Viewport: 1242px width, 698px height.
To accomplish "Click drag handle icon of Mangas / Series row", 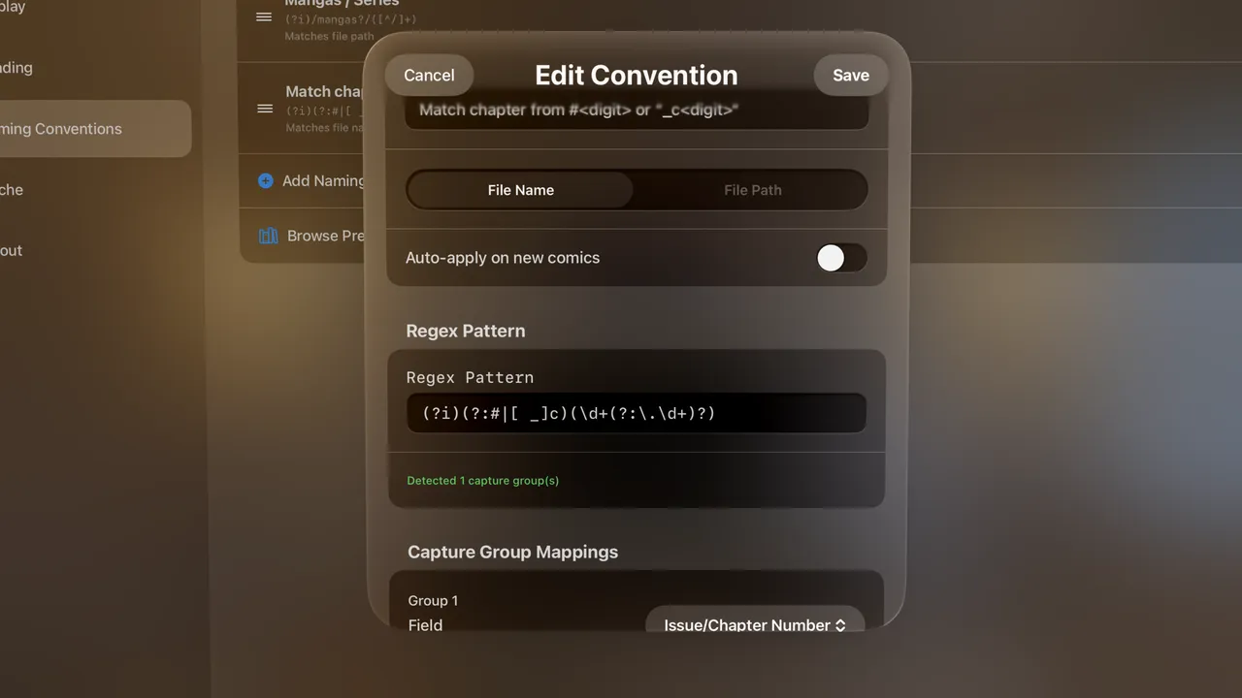I will coord(264,17).
